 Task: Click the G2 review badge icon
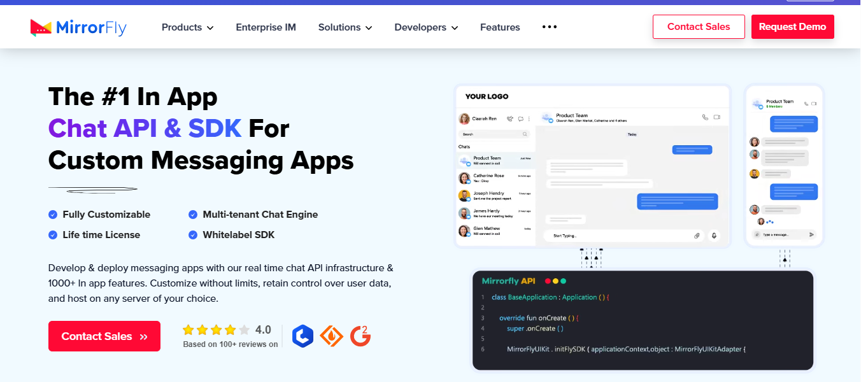[360, 336]
